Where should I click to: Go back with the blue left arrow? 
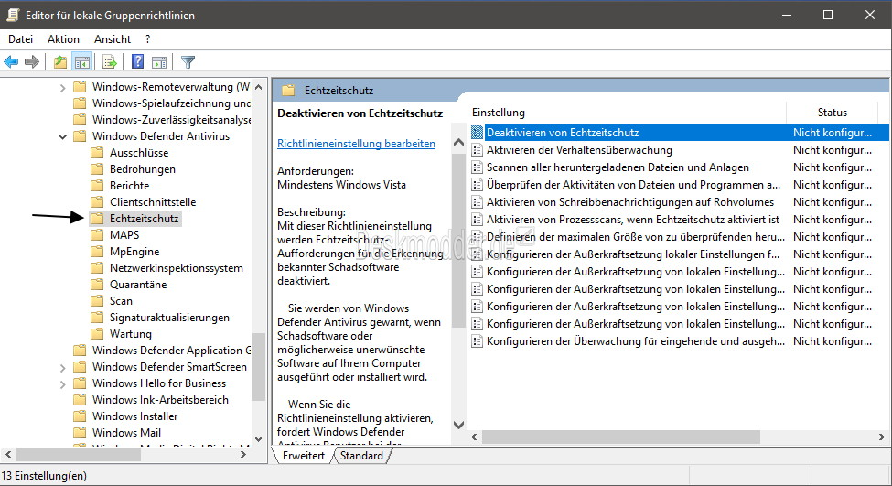click(11, 61)
